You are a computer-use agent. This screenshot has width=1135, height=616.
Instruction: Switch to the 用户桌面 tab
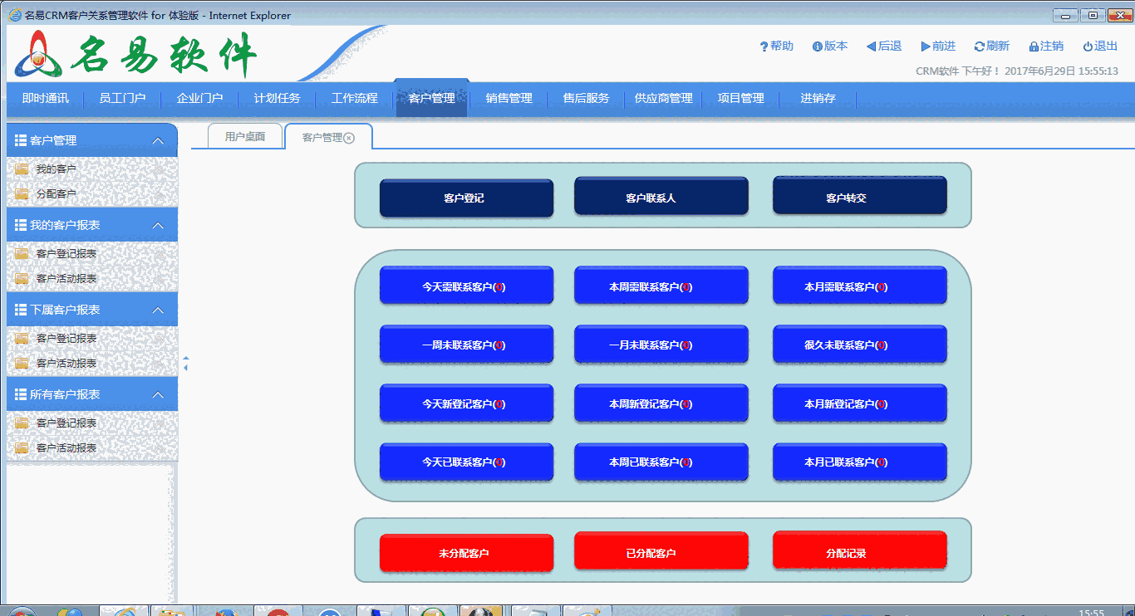pyautogui.click(x=243, y=135)
